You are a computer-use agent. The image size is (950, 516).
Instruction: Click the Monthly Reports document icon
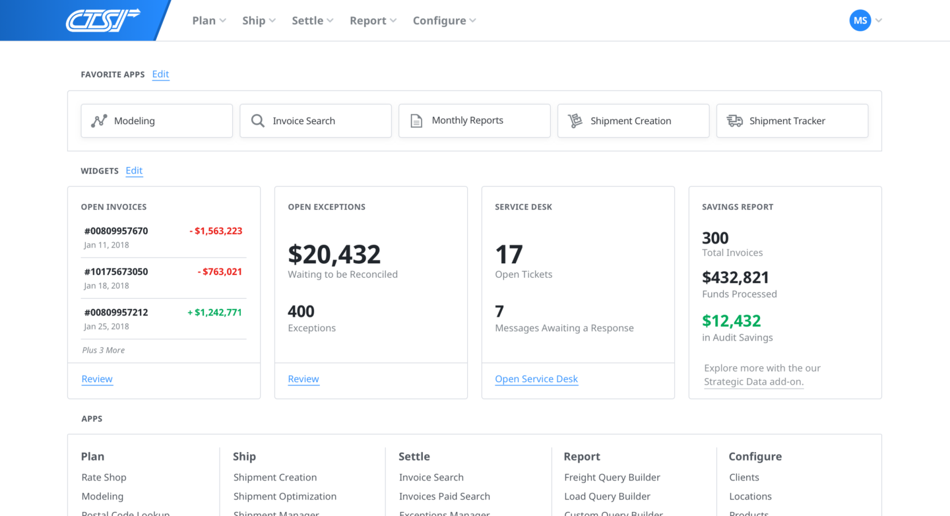[x=416, y=121]
